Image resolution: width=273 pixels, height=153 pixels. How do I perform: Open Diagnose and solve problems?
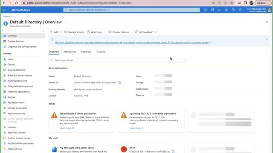point(22,47)
